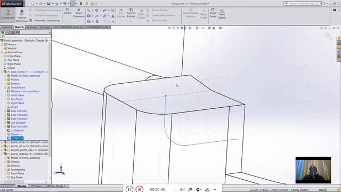
Task: Select the Smart Dimension tool
Action: click(x=79, y=13)
